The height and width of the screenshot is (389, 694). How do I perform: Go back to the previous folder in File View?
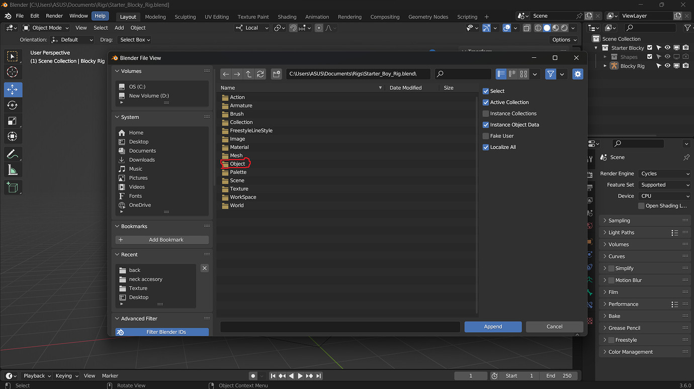click(226, 74)
